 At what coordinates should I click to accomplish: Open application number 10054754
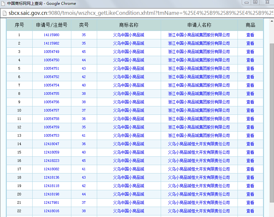[x=52, y=85]
